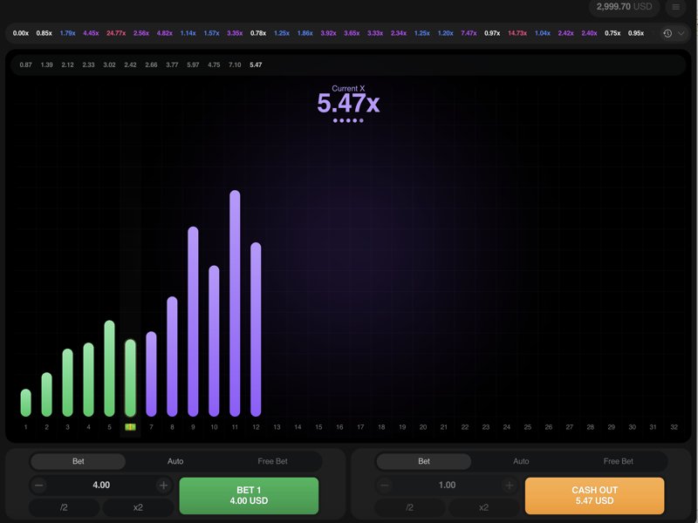Click the highlighted 5.47 step value
The width and height of the screenshot is (698, 523).
256,65
